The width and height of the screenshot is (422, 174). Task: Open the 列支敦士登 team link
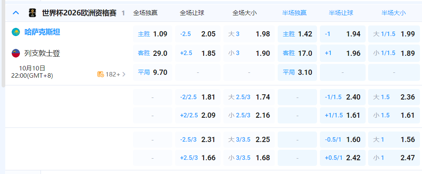pyautogui.click(x=42, y=53)
